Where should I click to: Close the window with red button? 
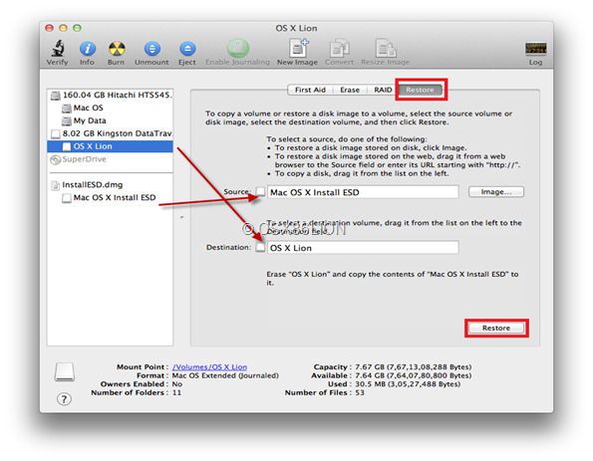[x=49, y=28]
